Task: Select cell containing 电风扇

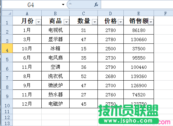Action: coord(55,58)
